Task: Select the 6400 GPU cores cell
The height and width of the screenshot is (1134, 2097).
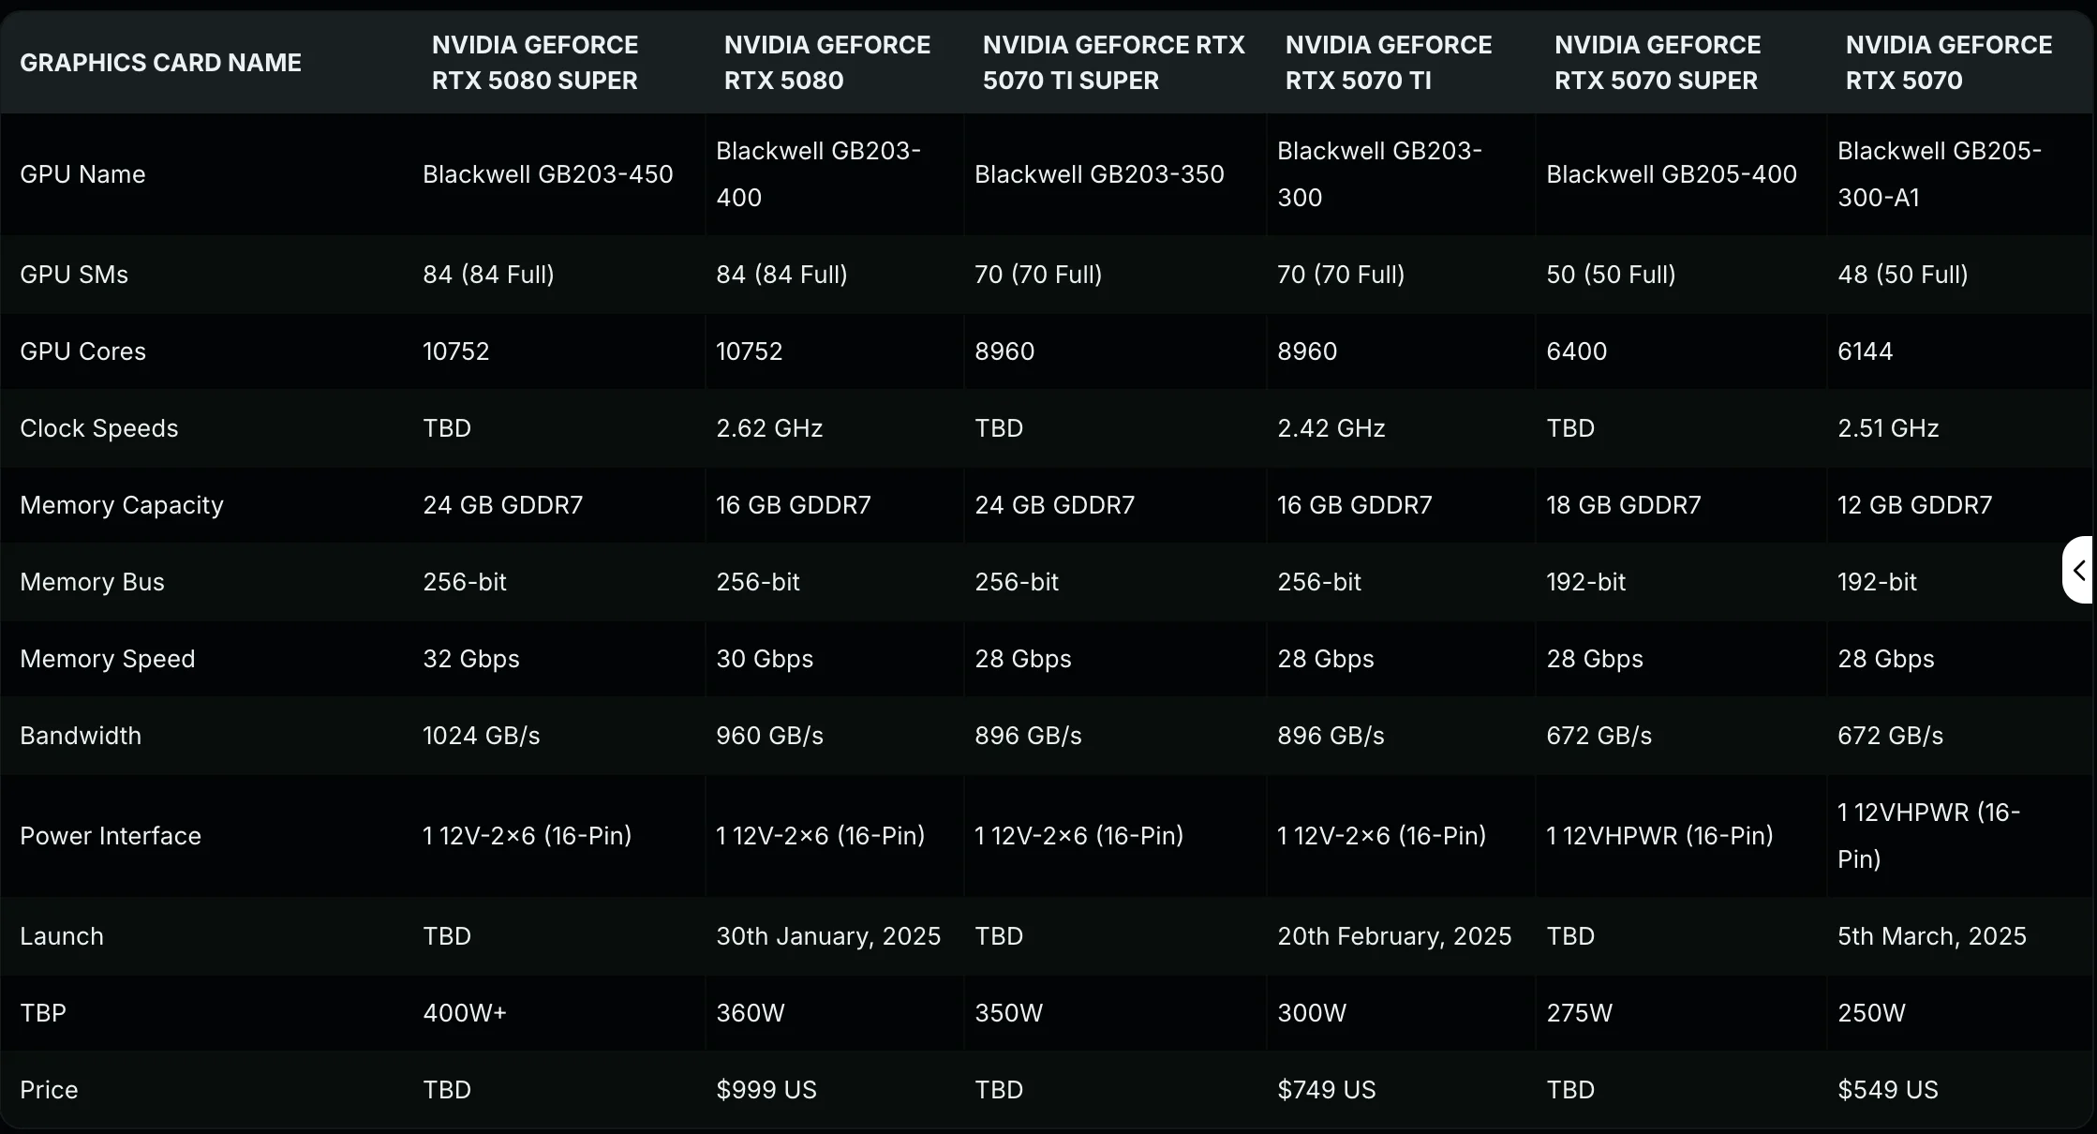Action: click(x=1576, y=351)
